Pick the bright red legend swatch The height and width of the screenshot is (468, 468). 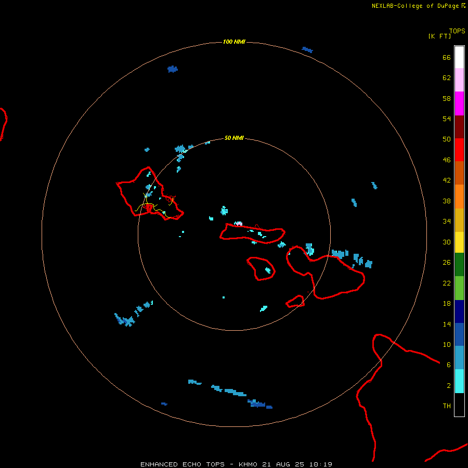click(459, 150)
